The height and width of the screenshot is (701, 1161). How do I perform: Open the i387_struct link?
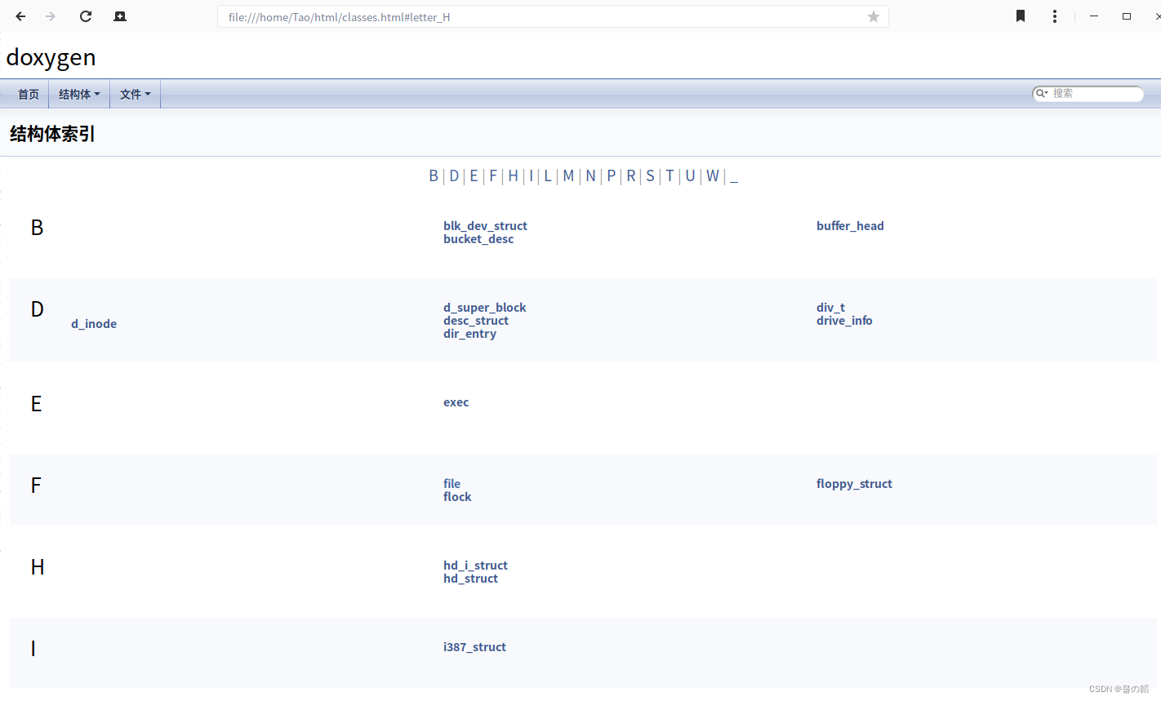(474, 647)
